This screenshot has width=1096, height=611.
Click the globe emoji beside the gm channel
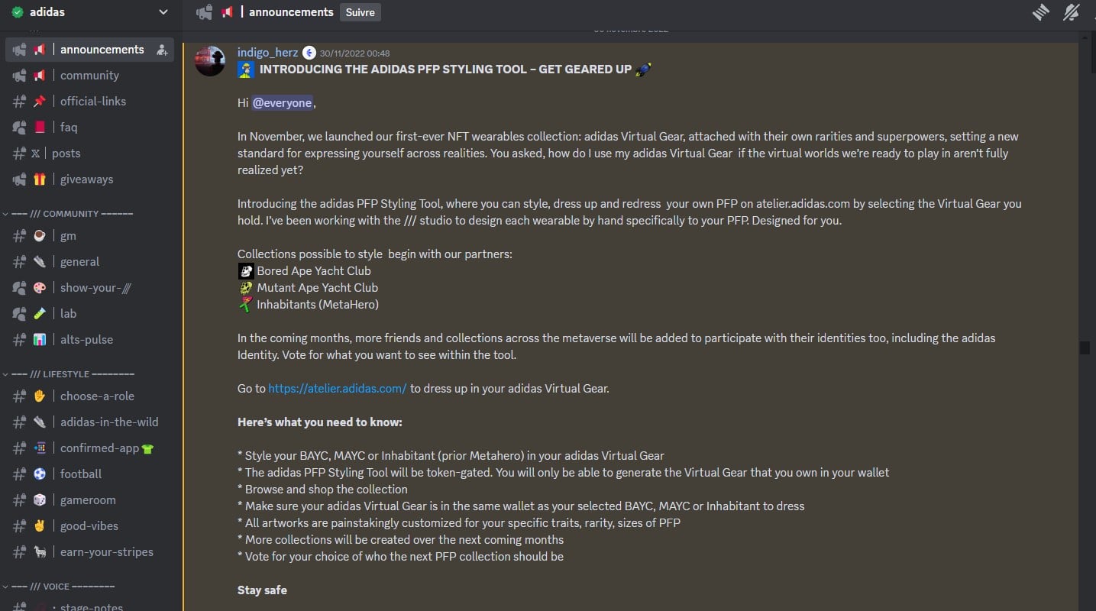40,236
